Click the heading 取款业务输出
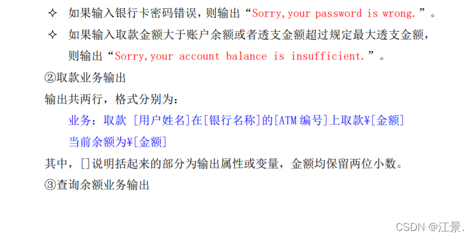 [91, 78]
